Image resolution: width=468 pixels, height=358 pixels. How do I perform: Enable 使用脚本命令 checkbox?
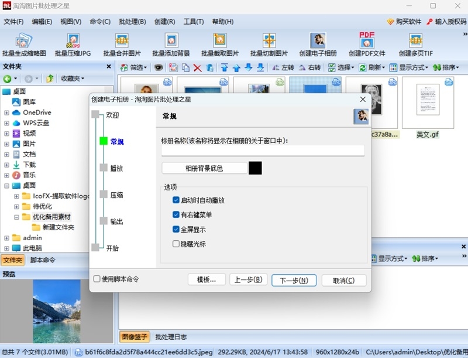pyautogui.click(x=97, y=279)
